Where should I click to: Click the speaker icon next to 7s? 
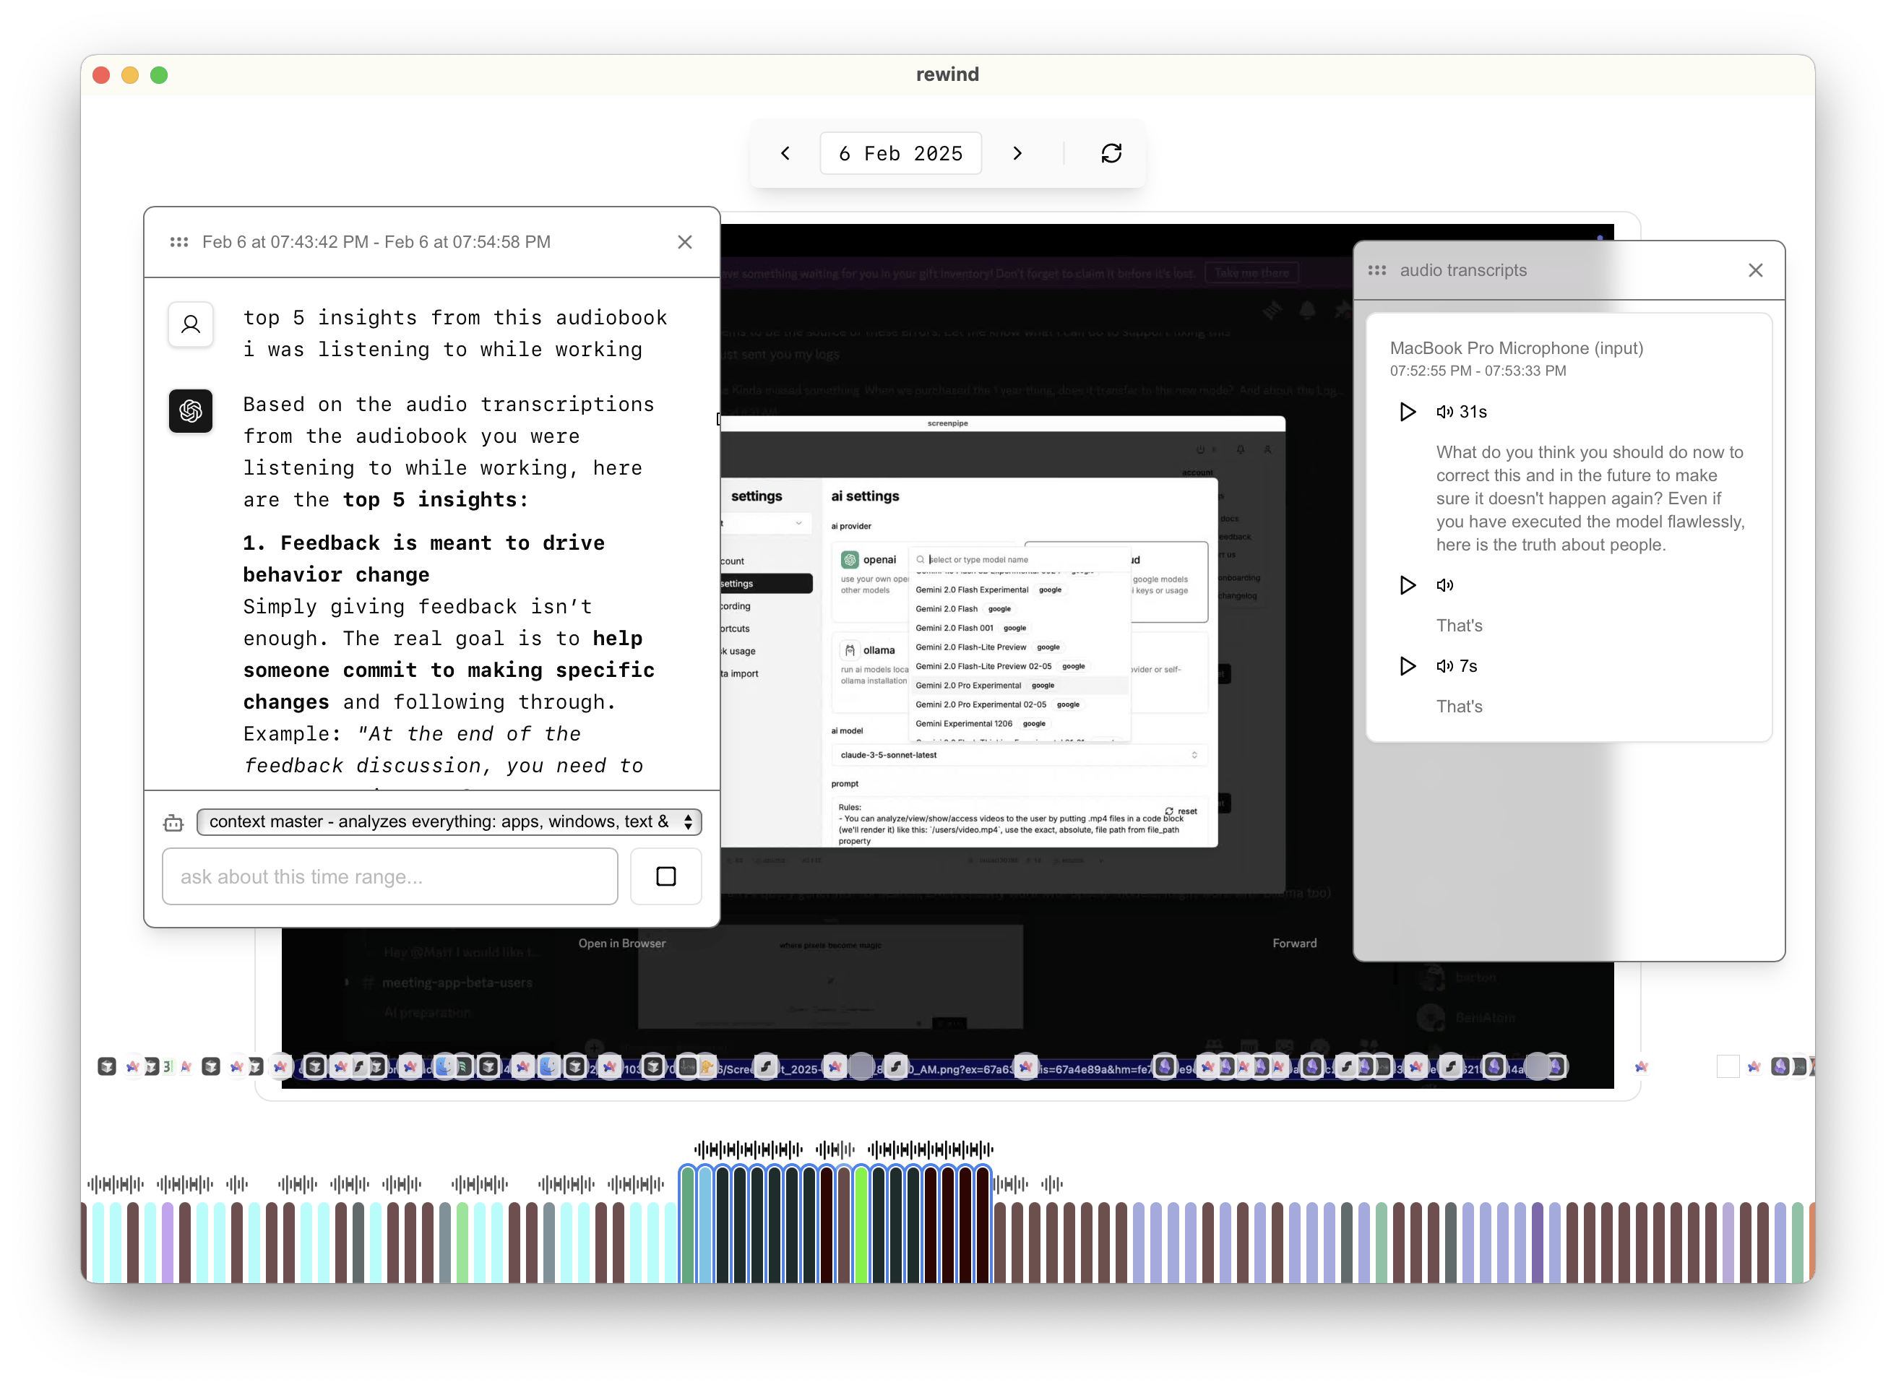[x=1445, y=666]
